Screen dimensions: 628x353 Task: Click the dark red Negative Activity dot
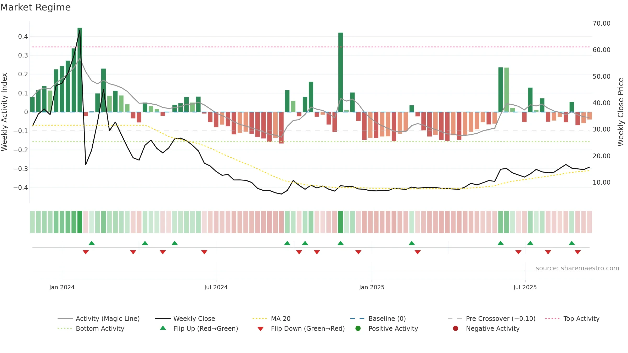456,328
